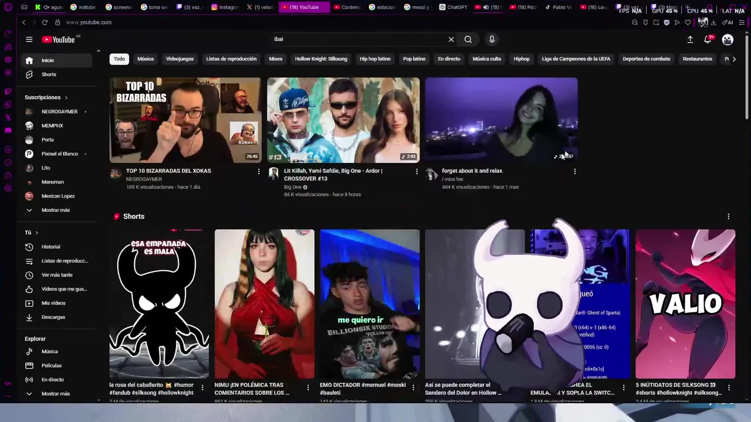
Task: Click the YouTube logo
Action: pyautogui.click(x=59, y=39)
